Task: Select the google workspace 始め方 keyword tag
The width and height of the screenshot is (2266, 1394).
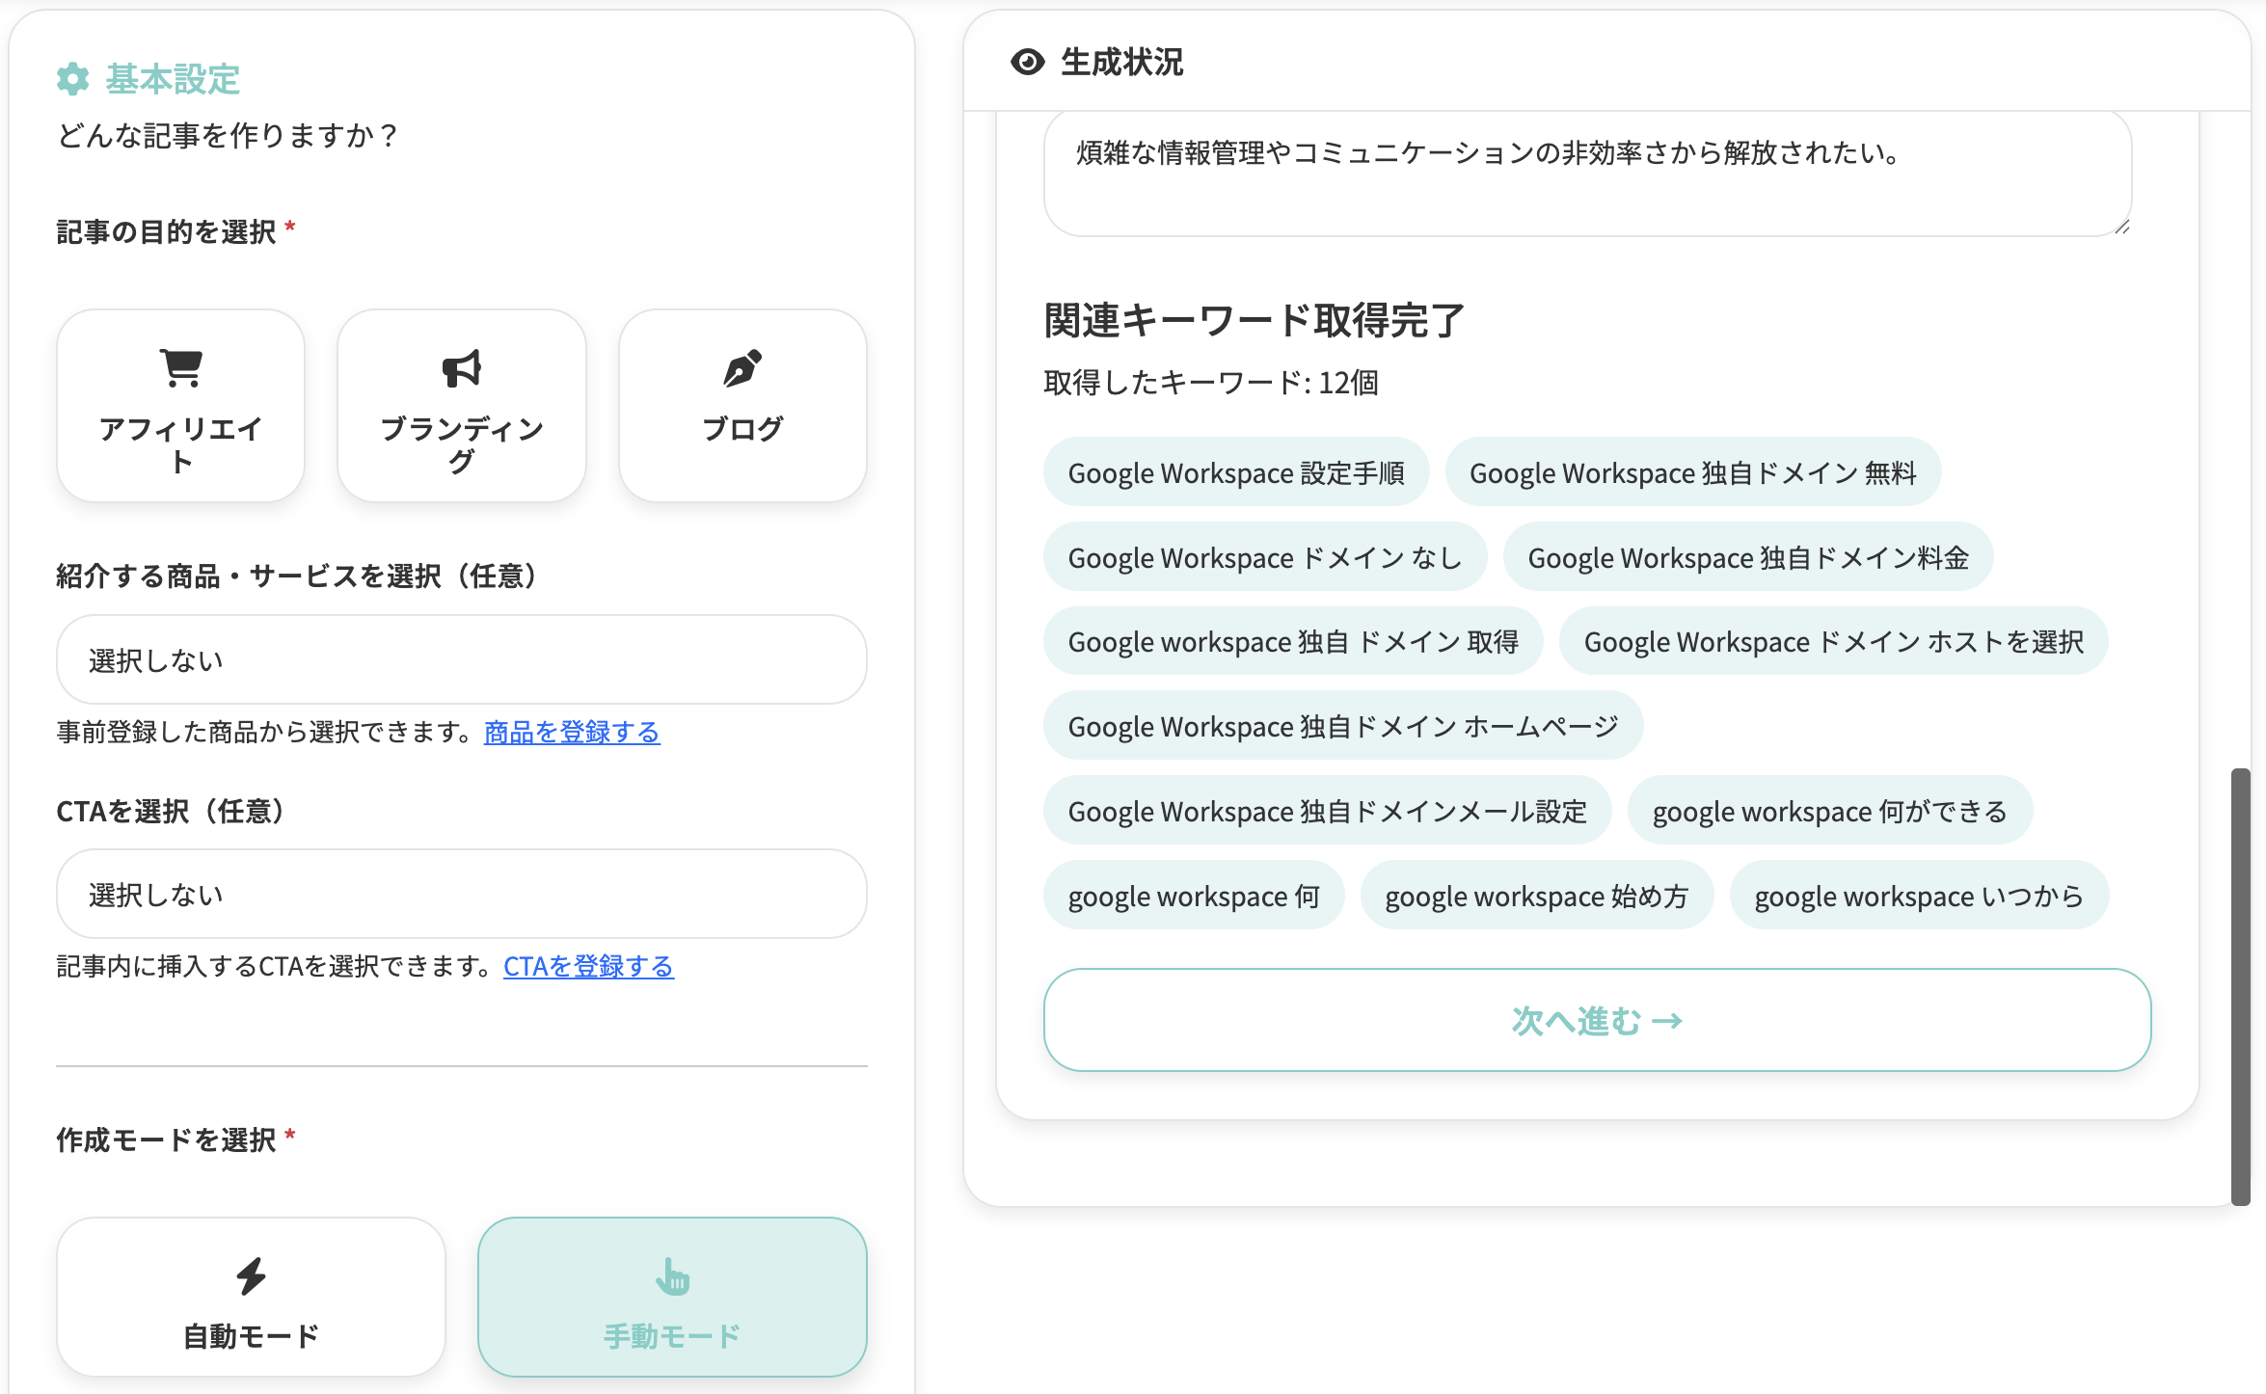Action: (x=1536, y=897)
